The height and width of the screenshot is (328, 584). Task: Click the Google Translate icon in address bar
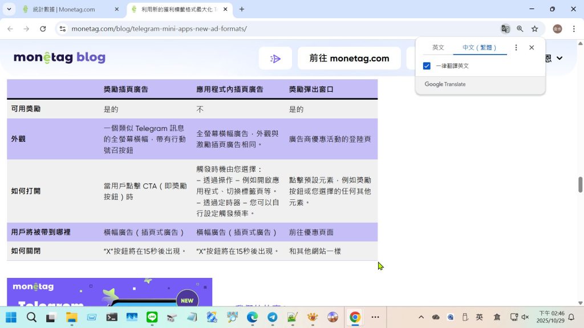point(505,28)
